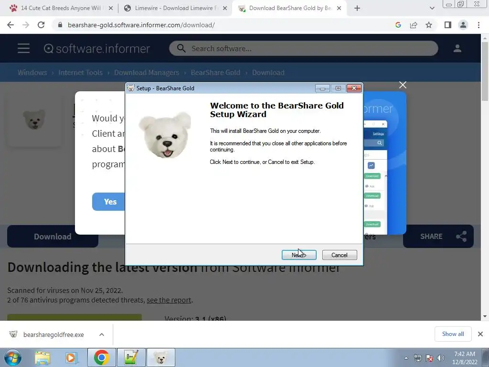This screenshot has width=489, height=367.
Task: Open a new browser tab
Action: [357, 8]
